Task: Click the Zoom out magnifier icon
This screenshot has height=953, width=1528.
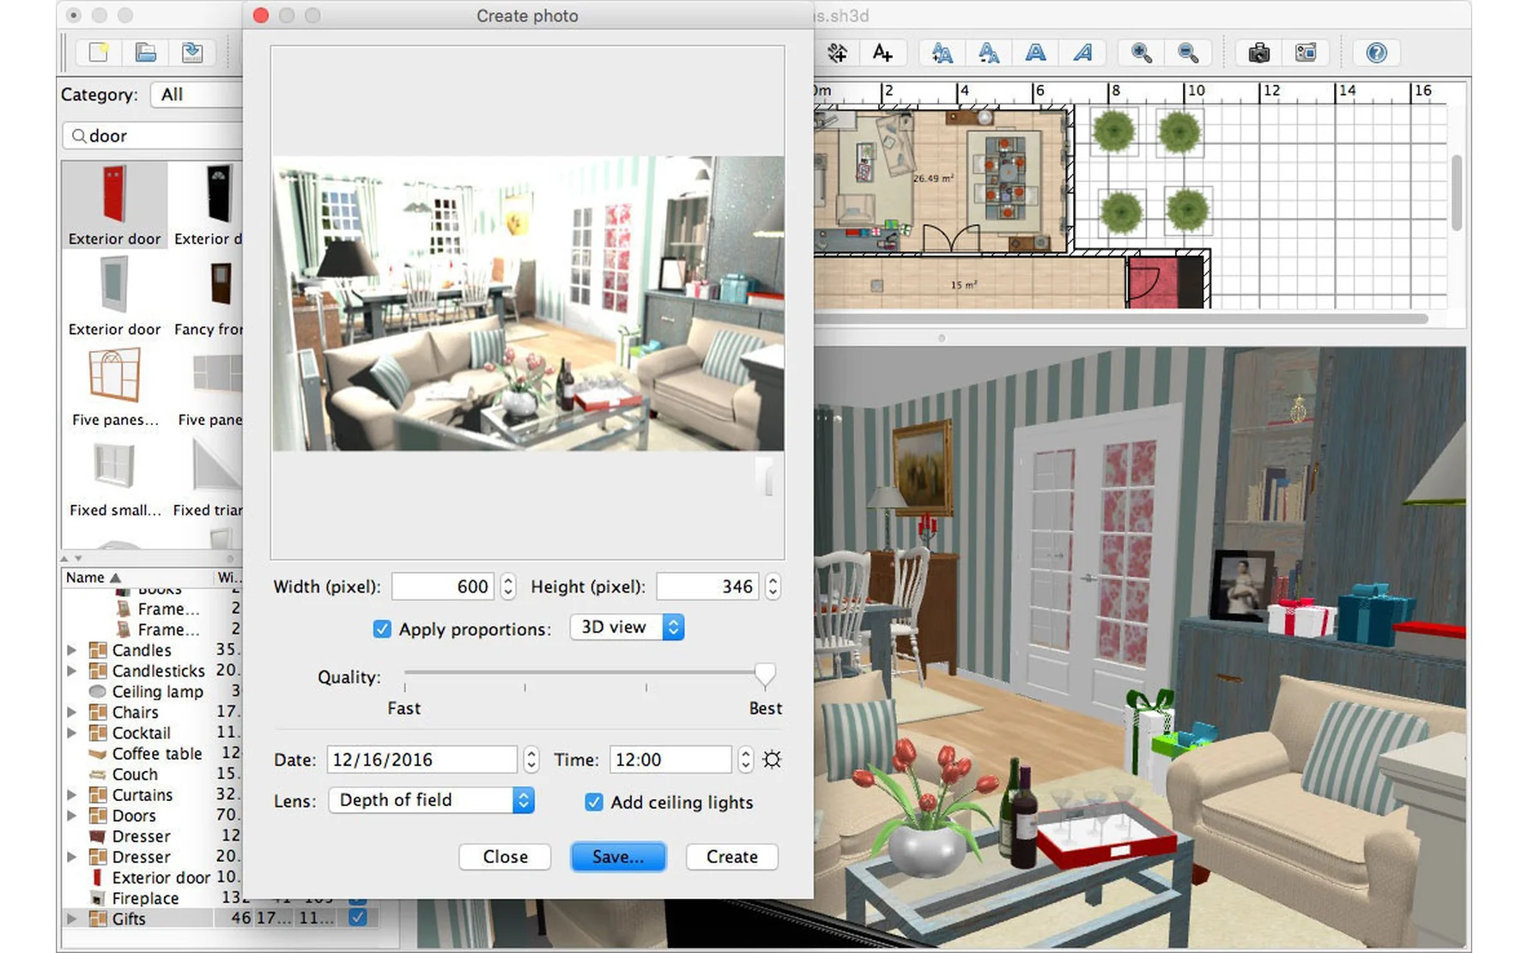Action: (x=1188, y=53)
